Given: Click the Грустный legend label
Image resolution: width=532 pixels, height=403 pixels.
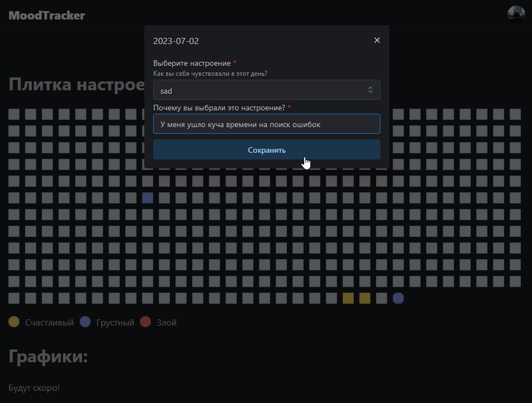Looking at the screenshot, I should (x=115, y=323).
